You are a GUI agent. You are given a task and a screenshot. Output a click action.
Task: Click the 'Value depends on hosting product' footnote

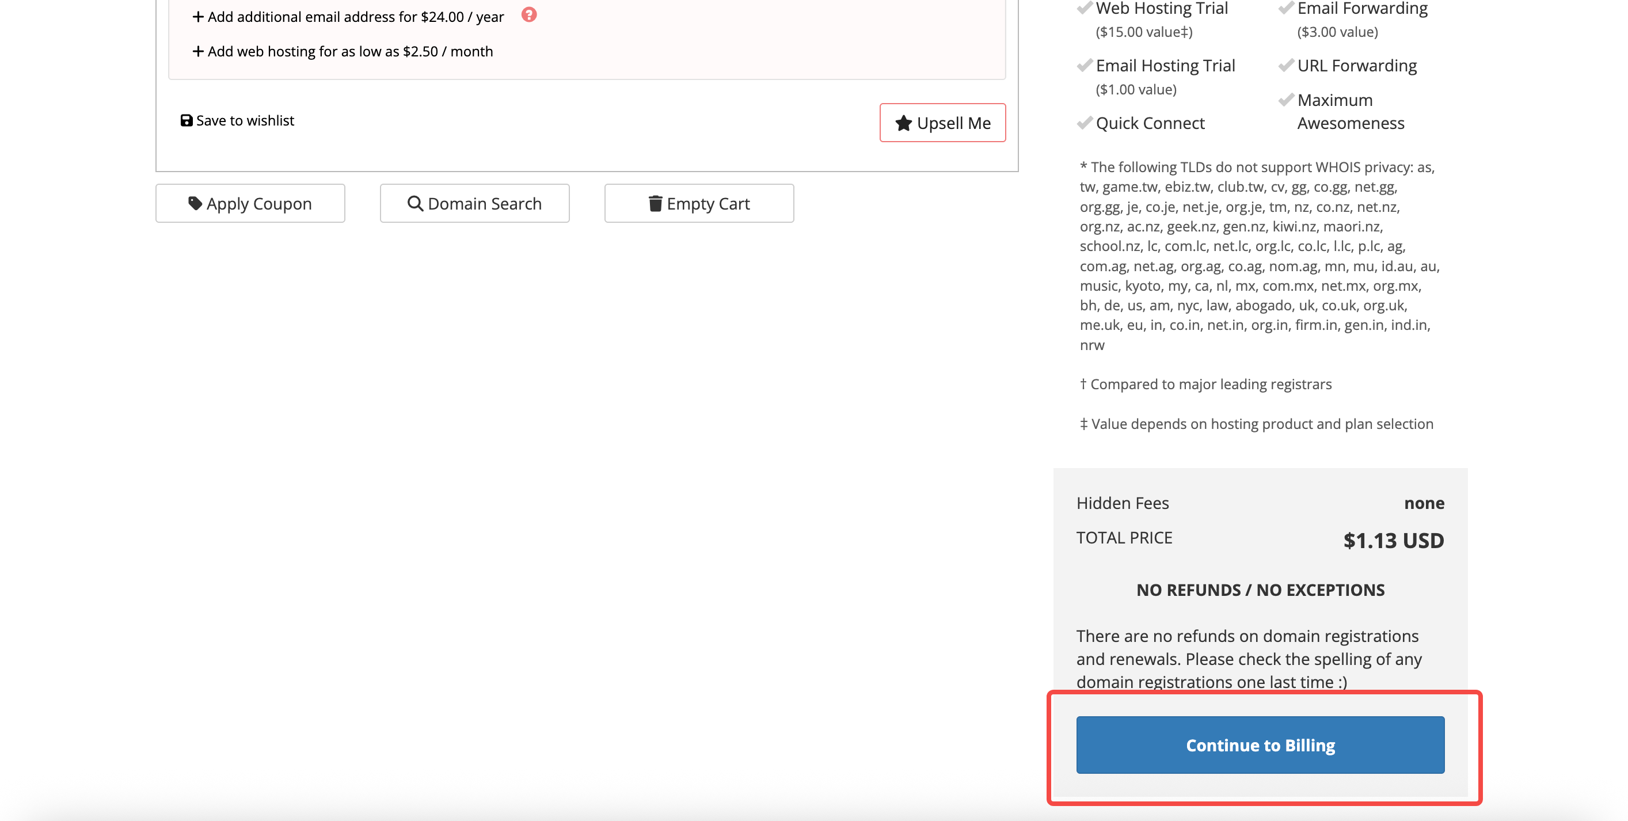click(x=1256, y=424)
